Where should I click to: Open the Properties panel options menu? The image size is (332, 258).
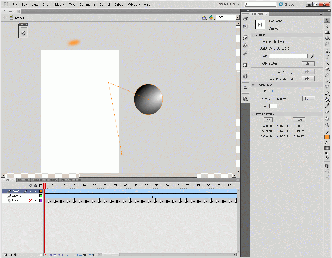[x=321, y=14]
